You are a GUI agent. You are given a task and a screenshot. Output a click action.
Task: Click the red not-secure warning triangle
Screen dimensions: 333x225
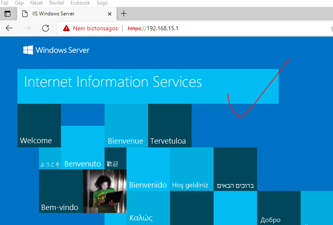point(66,28)
